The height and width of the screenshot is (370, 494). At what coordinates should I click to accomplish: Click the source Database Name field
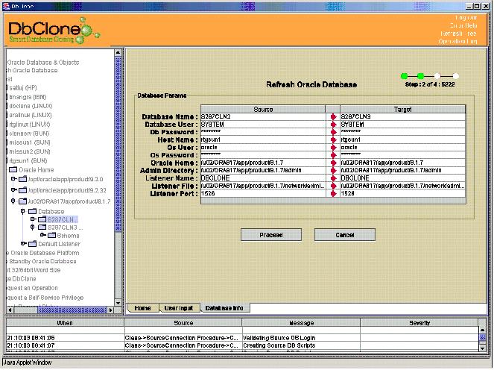263,116
